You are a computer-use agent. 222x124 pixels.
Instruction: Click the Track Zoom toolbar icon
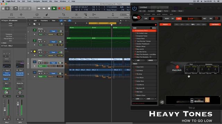pyautogui.click(x=21, y=14)
